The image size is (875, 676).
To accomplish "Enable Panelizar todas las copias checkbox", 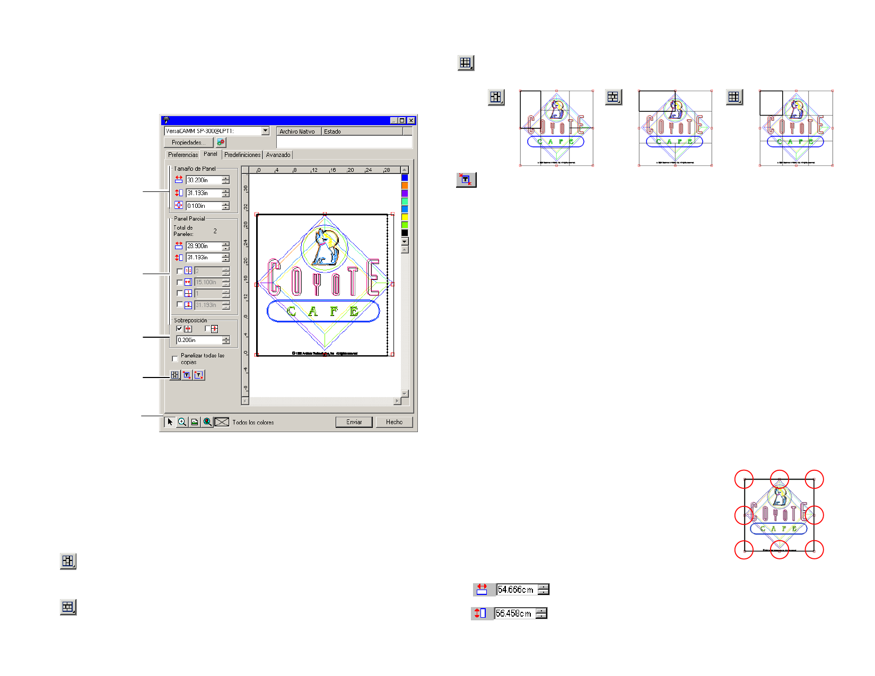I will click(x=175, y=359).
